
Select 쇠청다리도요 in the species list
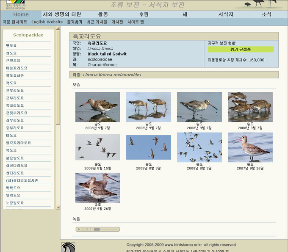(x=17, y=166)
